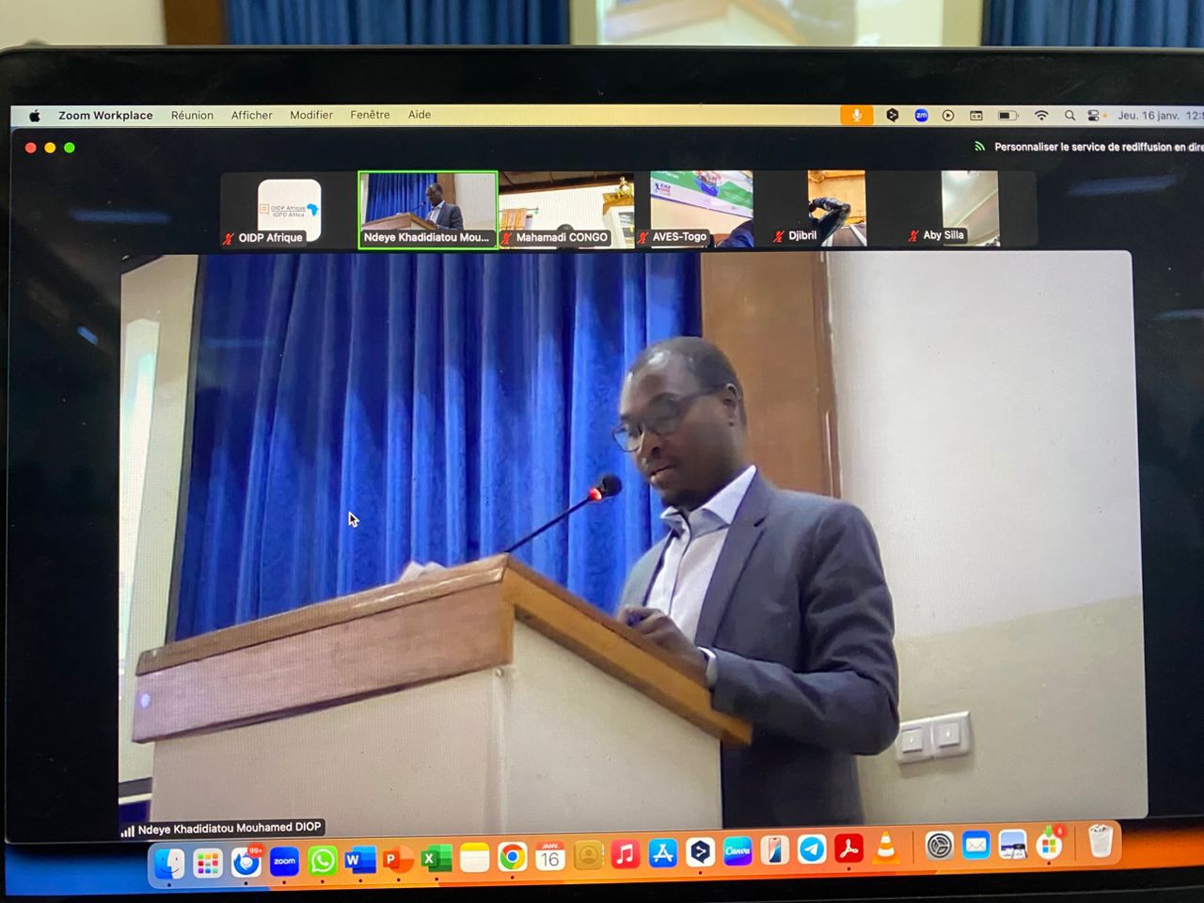Launch WhatsApp from the dock

click(323, 860)
